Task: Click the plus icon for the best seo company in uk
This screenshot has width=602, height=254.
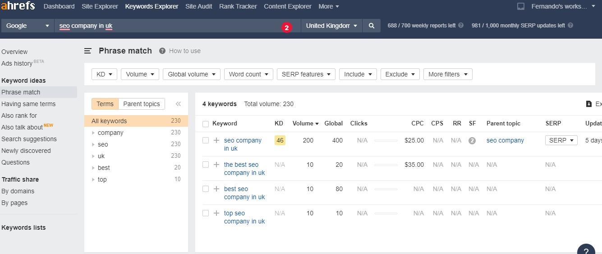Action: pos(216,165)
